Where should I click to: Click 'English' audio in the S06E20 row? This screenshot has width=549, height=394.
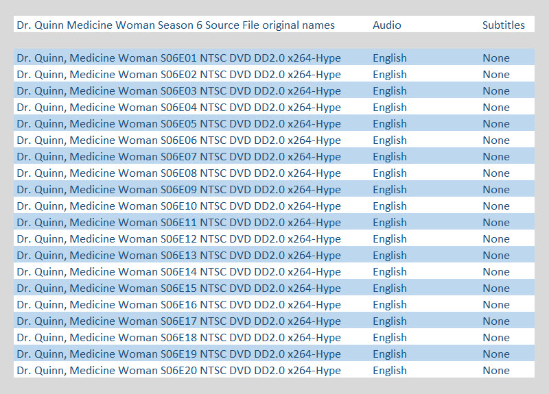pos(390,370)
